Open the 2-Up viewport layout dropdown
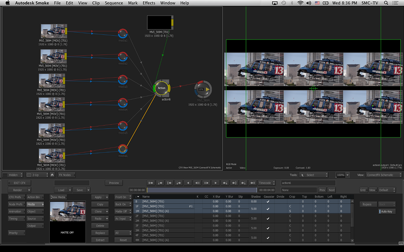This screenshot has height=252, width=404. click(37, 175)
